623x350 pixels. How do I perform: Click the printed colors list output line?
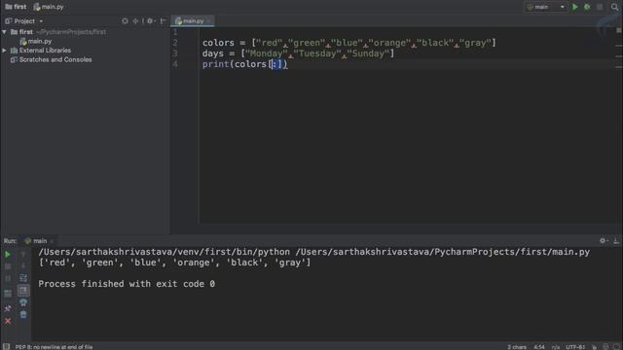point(174,262)
